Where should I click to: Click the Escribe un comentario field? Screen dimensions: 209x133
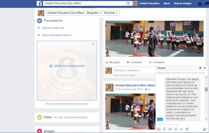point(134,70)
